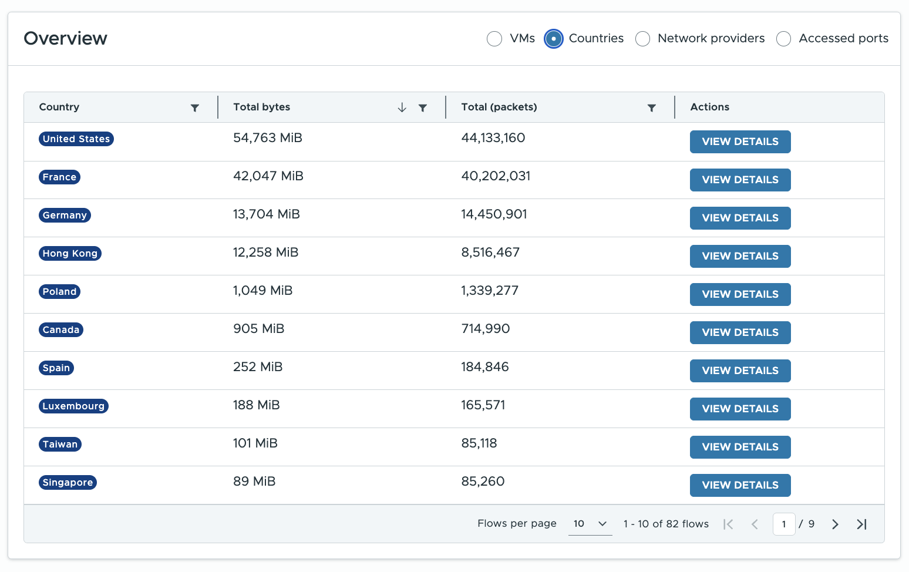Viewport: 909px width, 572px height.
Task: Go to the next page of flows
Action: (x=835, y=524)
